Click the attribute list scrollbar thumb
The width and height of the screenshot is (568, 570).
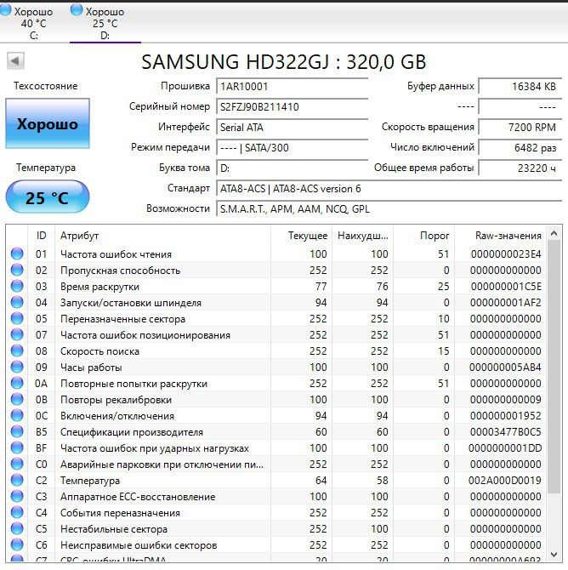554,367
